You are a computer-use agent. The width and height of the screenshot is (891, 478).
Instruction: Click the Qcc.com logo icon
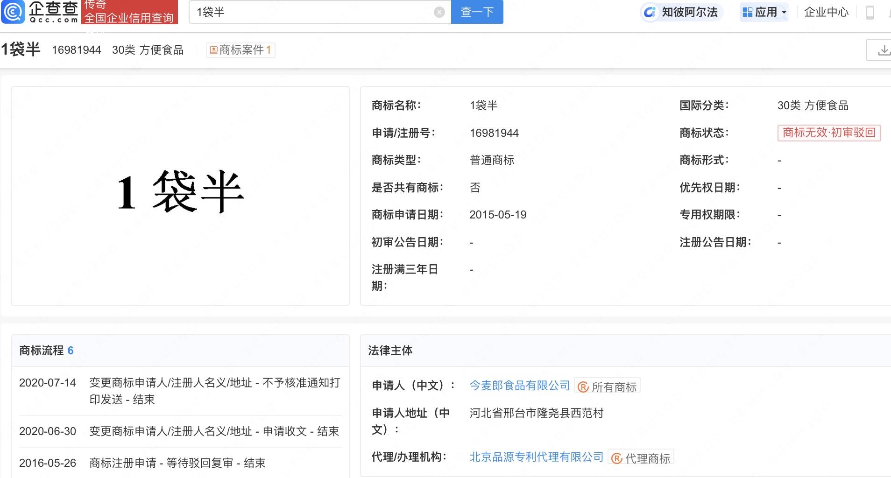[13, 12]
